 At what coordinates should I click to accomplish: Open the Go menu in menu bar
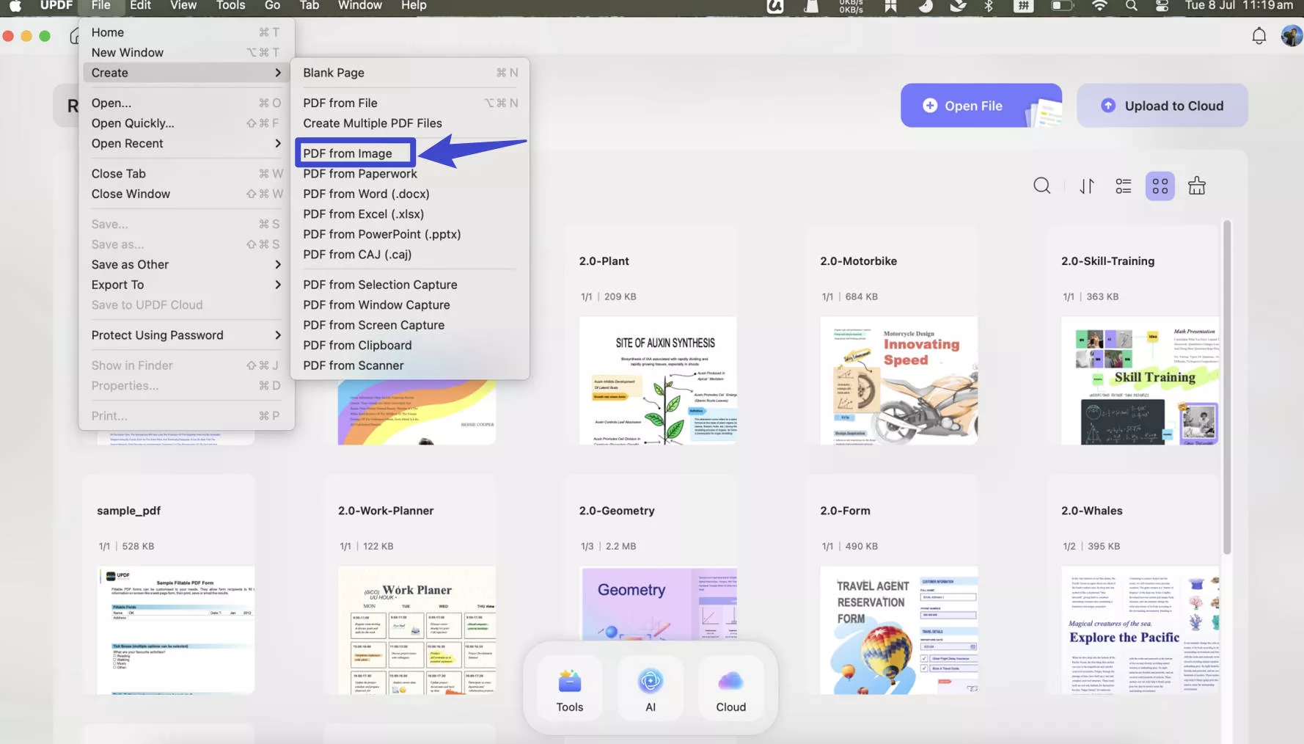coord(272,6)
